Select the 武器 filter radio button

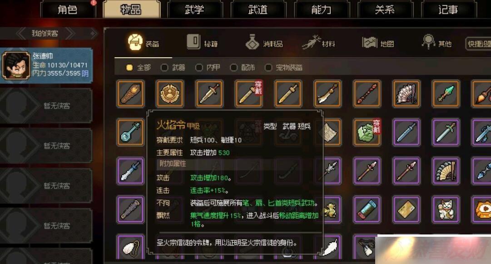coord(164,68)
